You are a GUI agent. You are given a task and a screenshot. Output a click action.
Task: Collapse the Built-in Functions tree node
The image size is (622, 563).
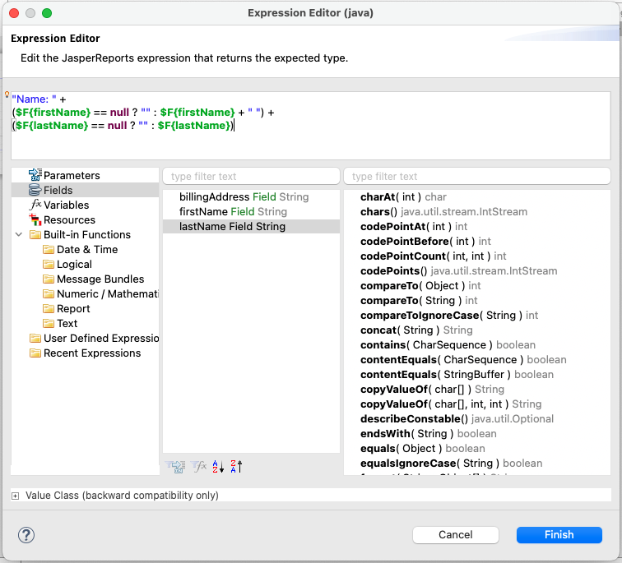(19, 235)
